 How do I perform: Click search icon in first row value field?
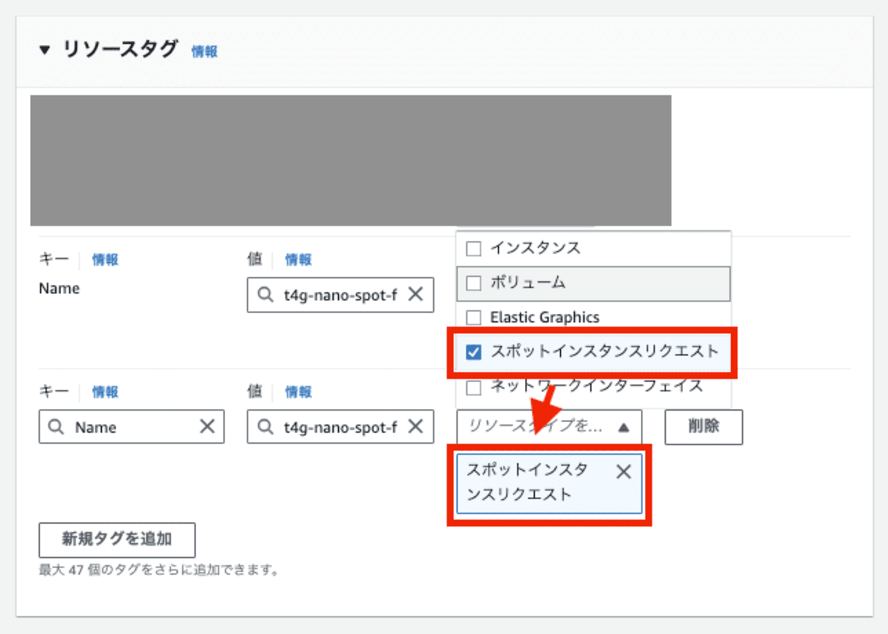(x=265, y=295)
